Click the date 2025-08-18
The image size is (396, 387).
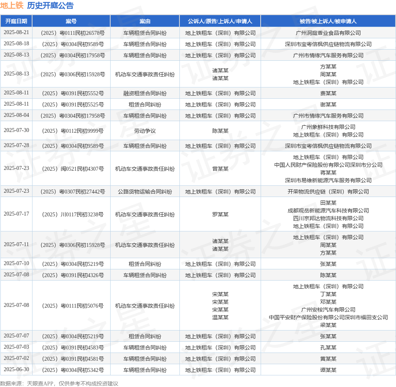16,43
